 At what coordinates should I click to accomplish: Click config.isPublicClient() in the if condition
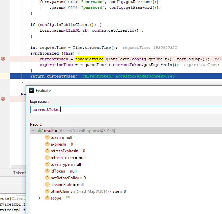click(x=68, y=25)
